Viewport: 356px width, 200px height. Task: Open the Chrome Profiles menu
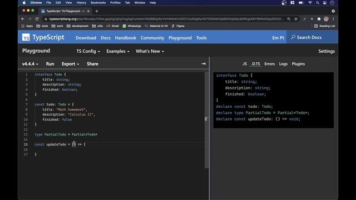tap(115, 3)
